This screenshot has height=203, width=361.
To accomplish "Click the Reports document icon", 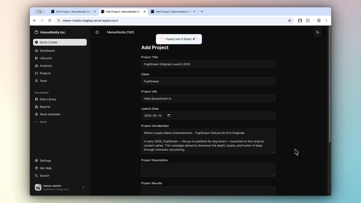I will [x=37, y=107].
